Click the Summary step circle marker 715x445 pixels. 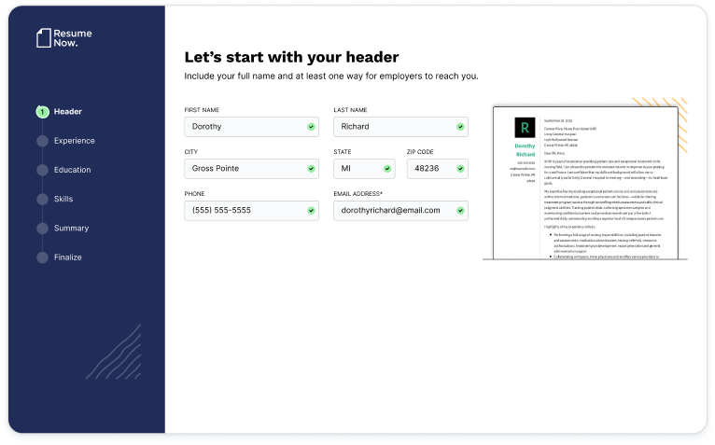coord(42,228)
